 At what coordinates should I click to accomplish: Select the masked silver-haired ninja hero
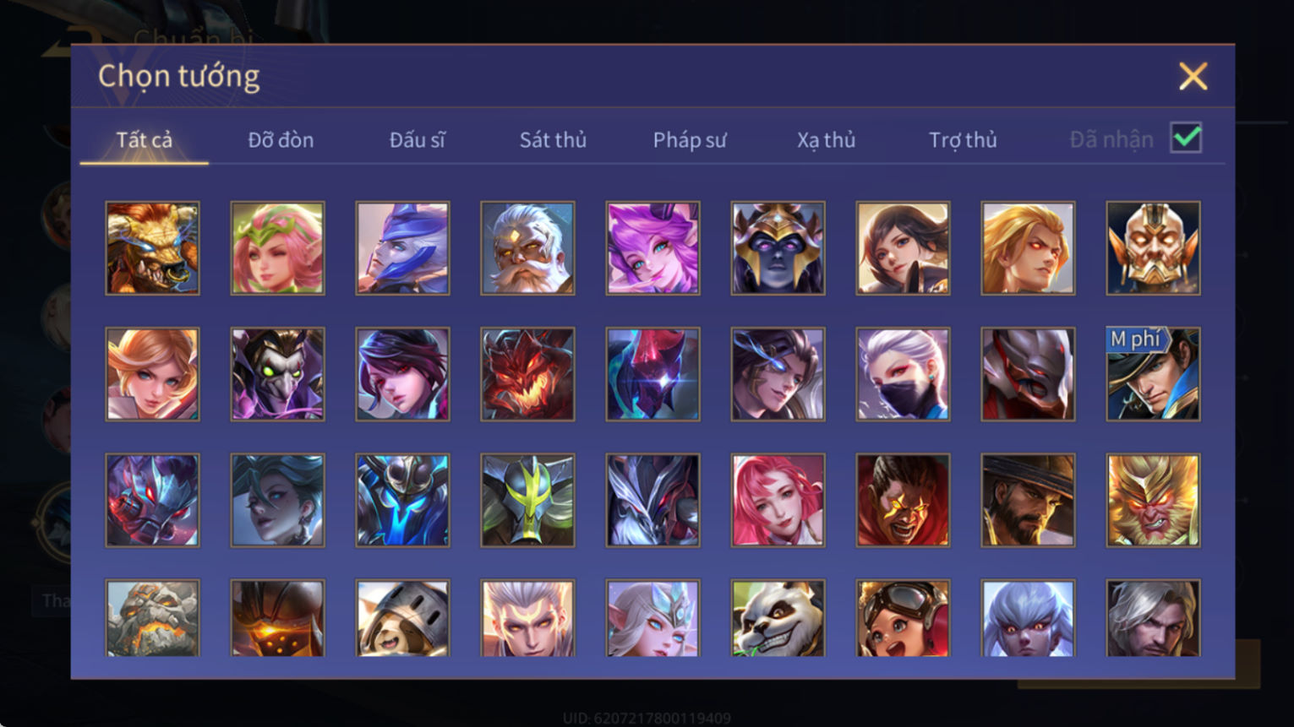[x=903, y=374]
